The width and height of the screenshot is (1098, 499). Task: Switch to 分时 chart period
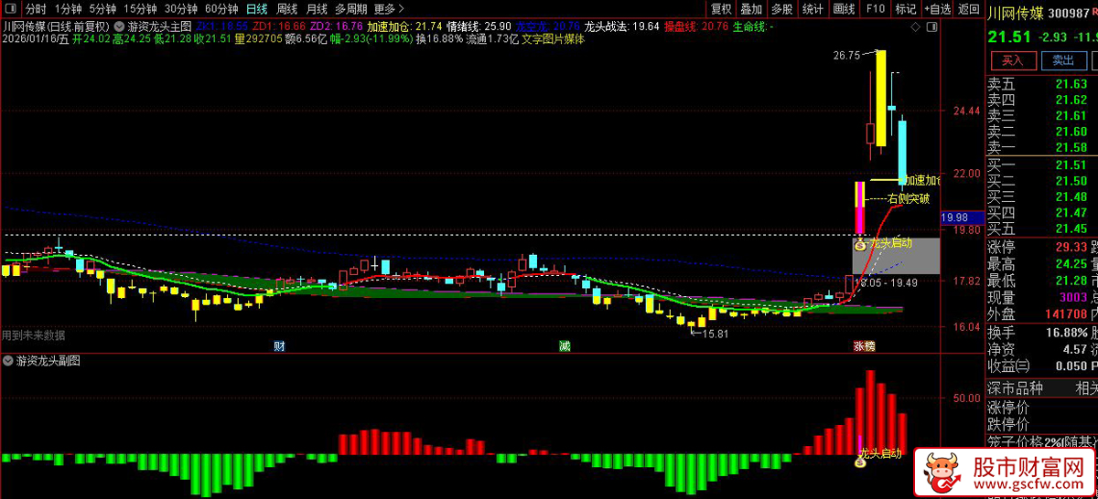tap(36, 9)
